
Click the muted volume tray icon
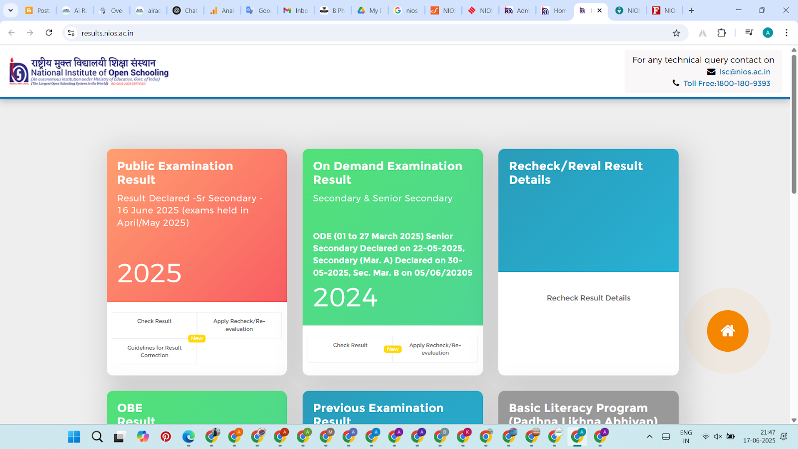click(x=718, y=437)
